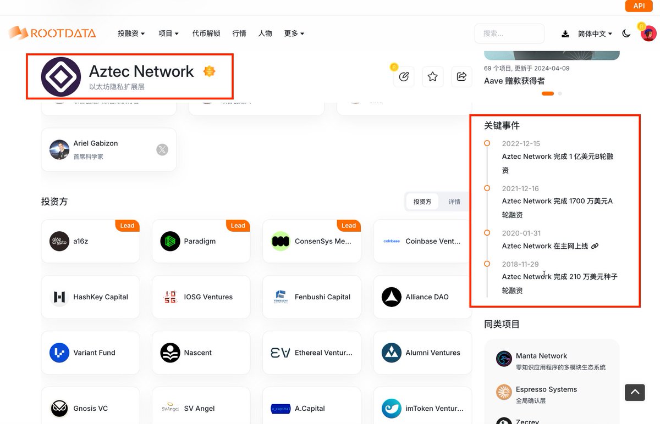Click SV Angel logo
Image resolution: width=660 pixels, height=424 pixels.
(170, 408)
